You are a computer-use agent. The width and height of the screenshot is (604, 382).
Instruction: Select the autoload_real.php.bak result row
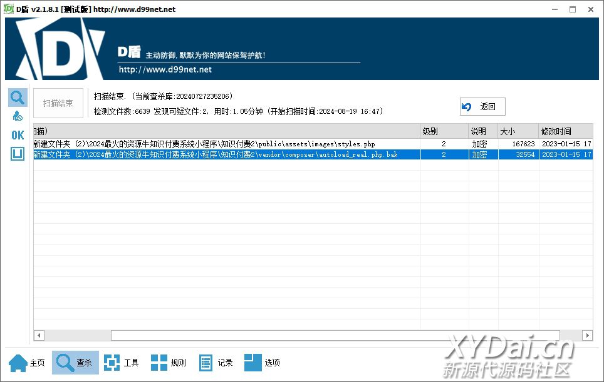point(226,154)
